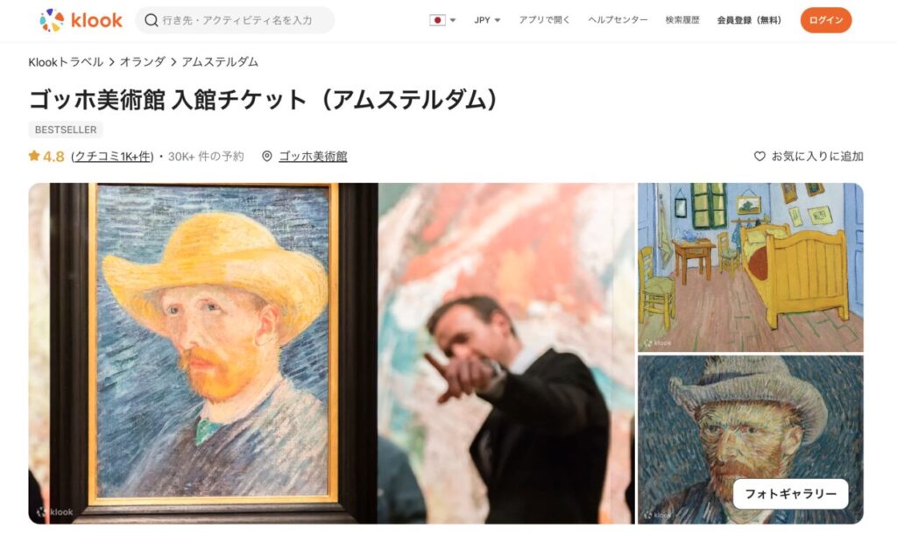Image resolution: width=897 pixels, height=535 pixels.
Task: Click the orange ログイン button
Action: (x=825, y=20)
